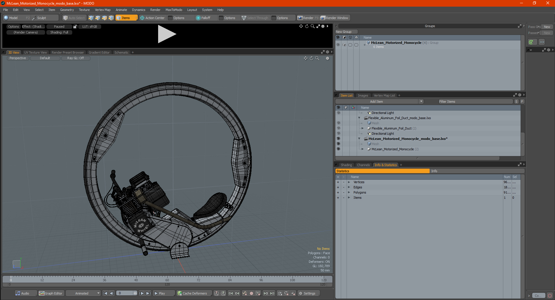555x300 pixels.
Task: Click the (Render Camera) button
Action: [x=26, y=32]
